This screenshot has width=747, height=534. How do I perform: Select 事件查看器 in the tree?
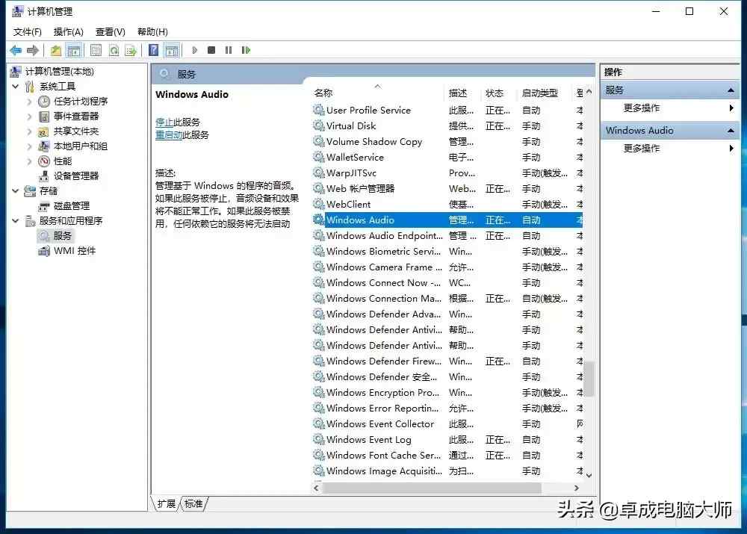click(76, 117)
